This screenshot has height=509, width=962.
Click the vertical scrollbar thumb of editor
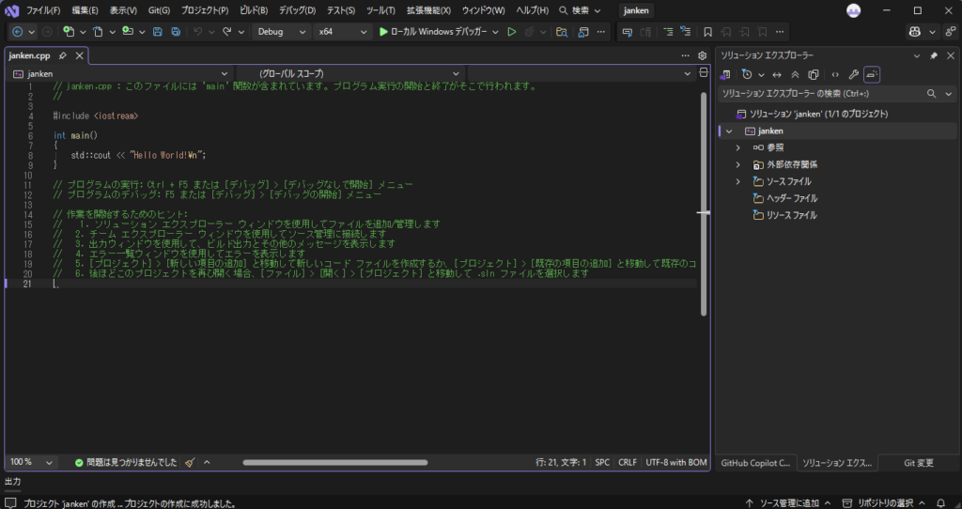click(x=703, y=204)
